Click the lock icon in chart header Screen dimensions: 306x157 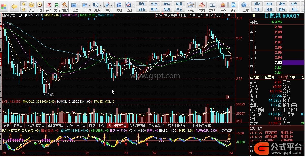(224, 15)
